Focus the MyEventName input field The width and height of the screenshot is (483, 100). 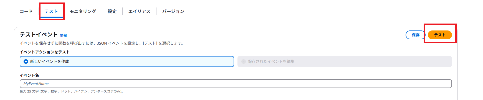click(x=236, y=84)
